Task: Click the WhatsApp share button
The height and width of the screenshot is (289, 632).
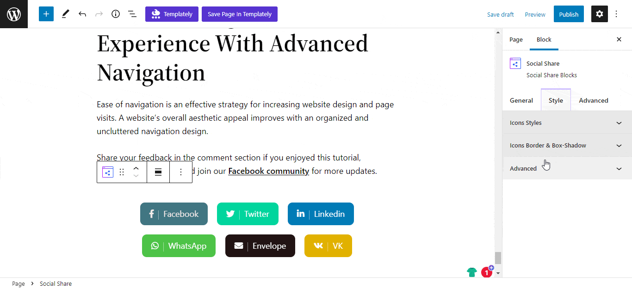Action: [179, 246]
